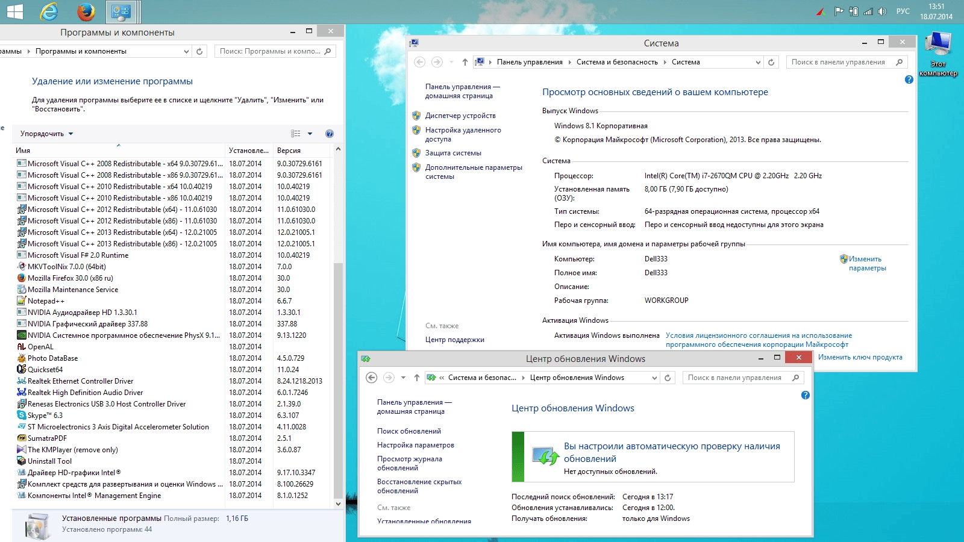Open 'Просмотр журнала обновлений' link
Viewport: 964px width, 542px height.
tap(410, 463)
